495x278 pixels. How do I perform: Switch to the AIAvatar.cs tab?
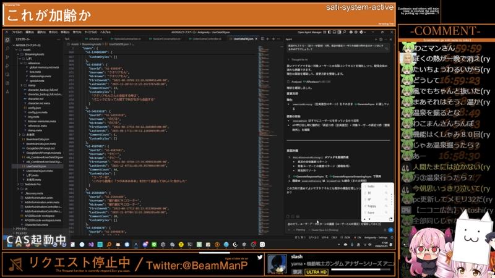(x=95, y=39)
